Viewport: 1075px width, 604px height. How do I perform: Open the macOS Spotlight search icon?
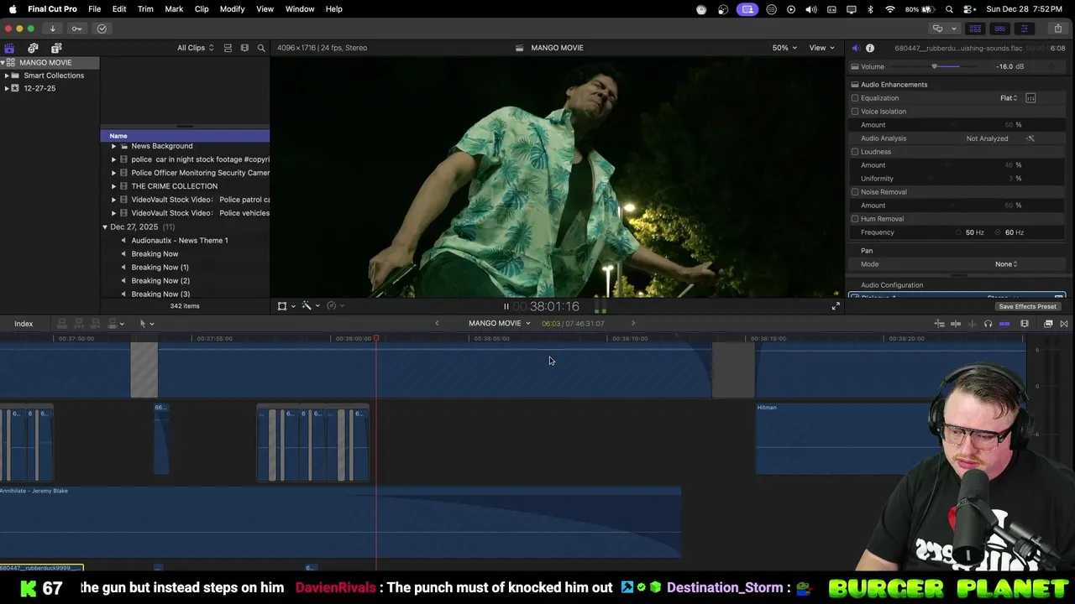pos(949,9)
